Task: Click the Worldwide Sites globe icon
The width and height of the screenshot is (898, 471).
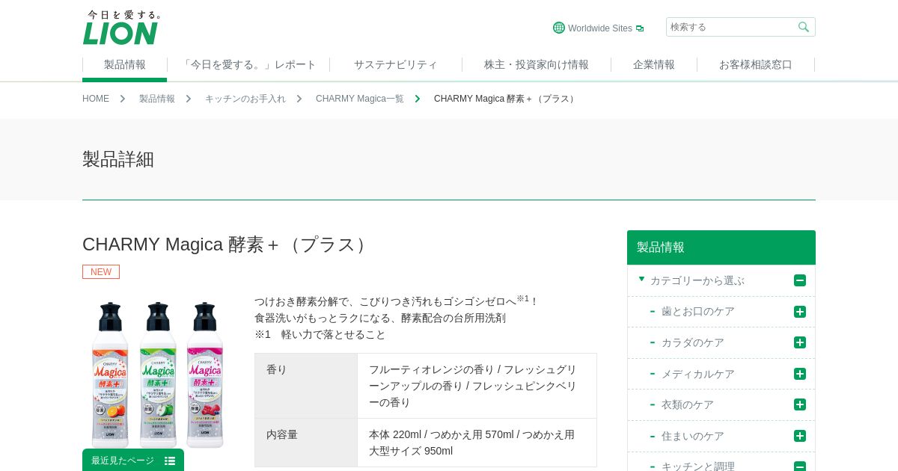Action: [x=559, y=28]
